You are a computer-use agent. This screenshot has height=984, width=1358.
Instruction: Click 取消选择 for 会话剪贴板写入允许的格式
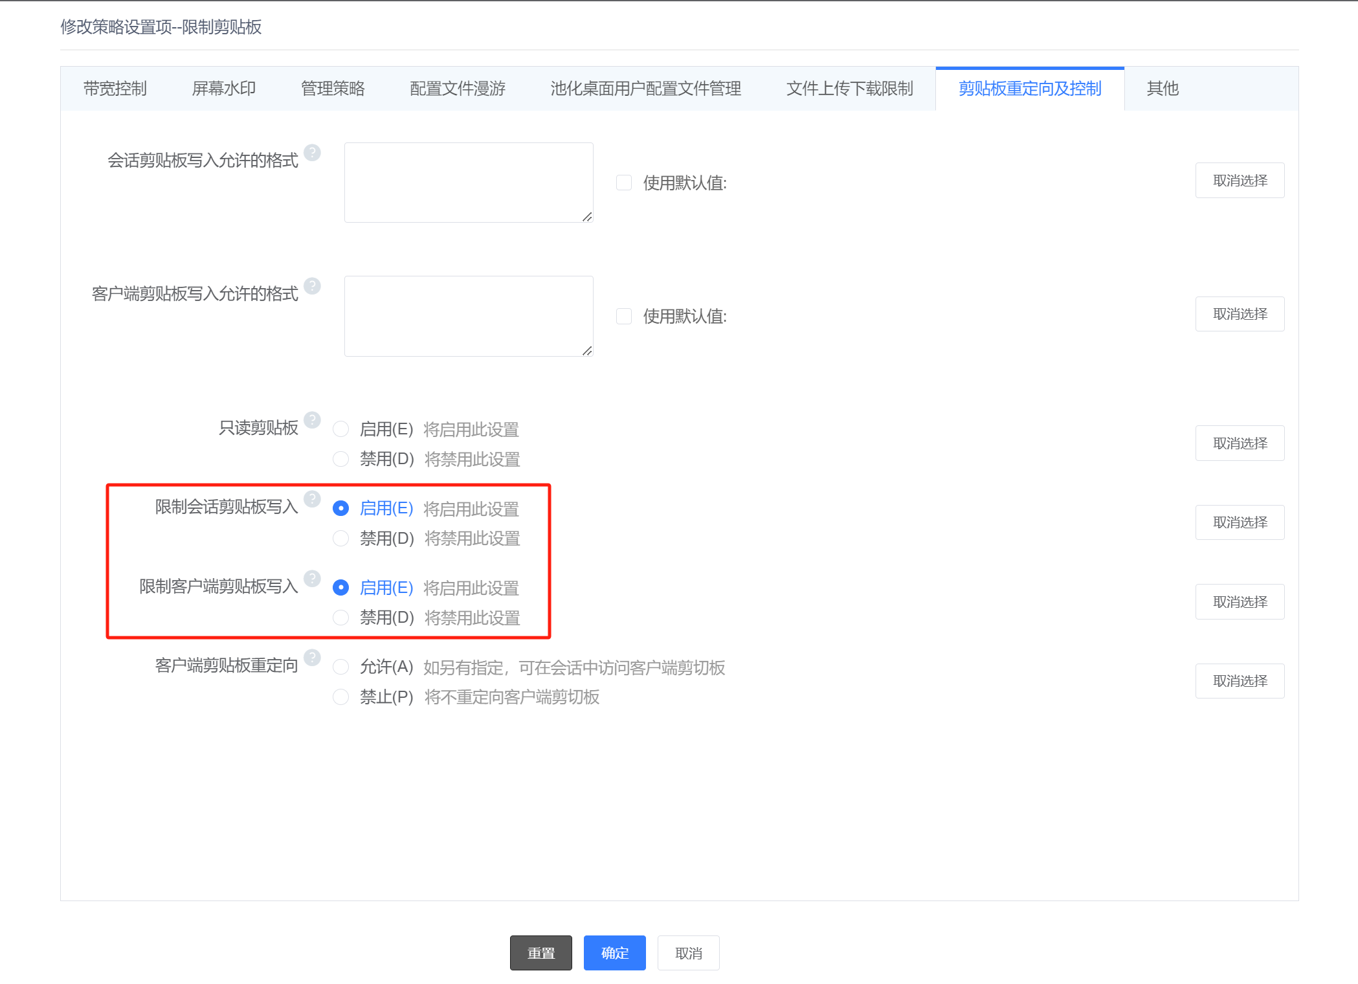point(1240,181)
